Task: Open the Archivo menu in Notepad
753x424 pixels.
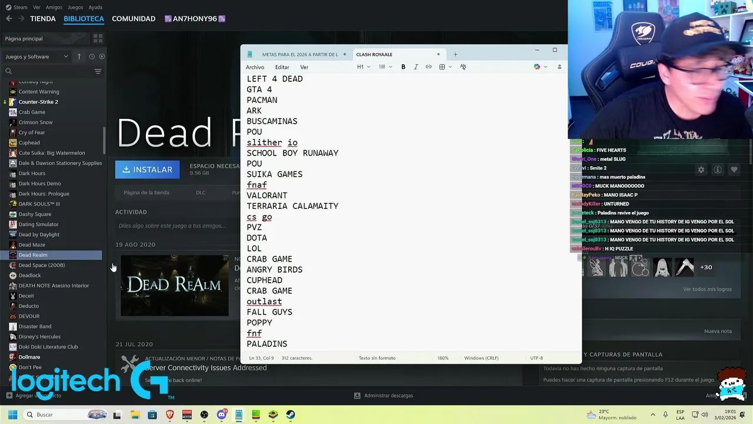Action: [255, 67]
